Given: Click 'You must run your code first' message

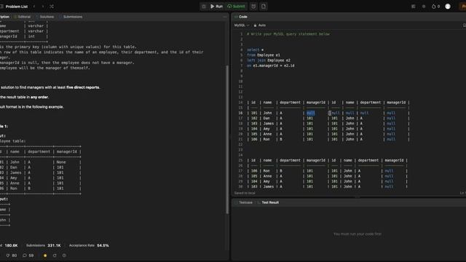Looking at the screenshot, I should click(358, 234).
